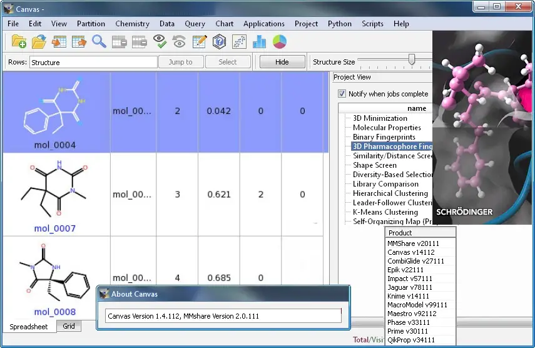Viewport: 535px width, 348px height.
Task: Click the open project folder icon
Action: (x=39, y=42)
